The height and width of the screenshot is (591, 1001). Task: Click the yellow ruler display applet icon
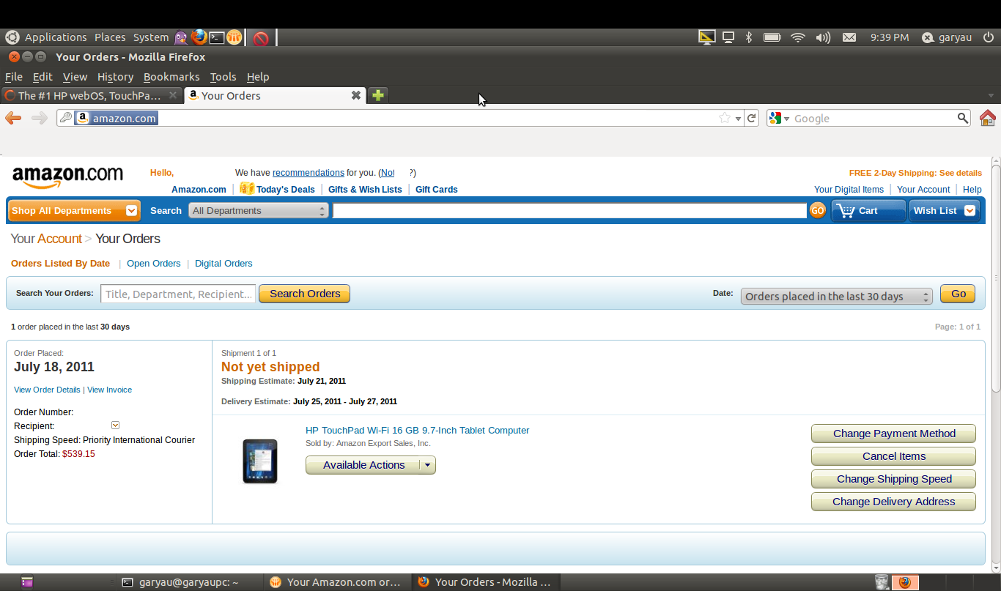tap(706, 37)
